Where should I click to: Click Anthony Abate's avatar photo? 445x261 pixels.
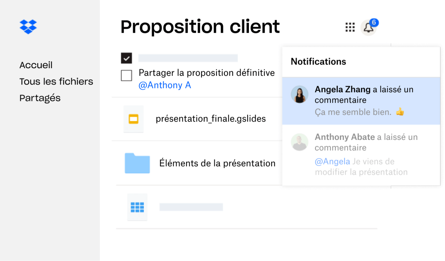(299, 142)
